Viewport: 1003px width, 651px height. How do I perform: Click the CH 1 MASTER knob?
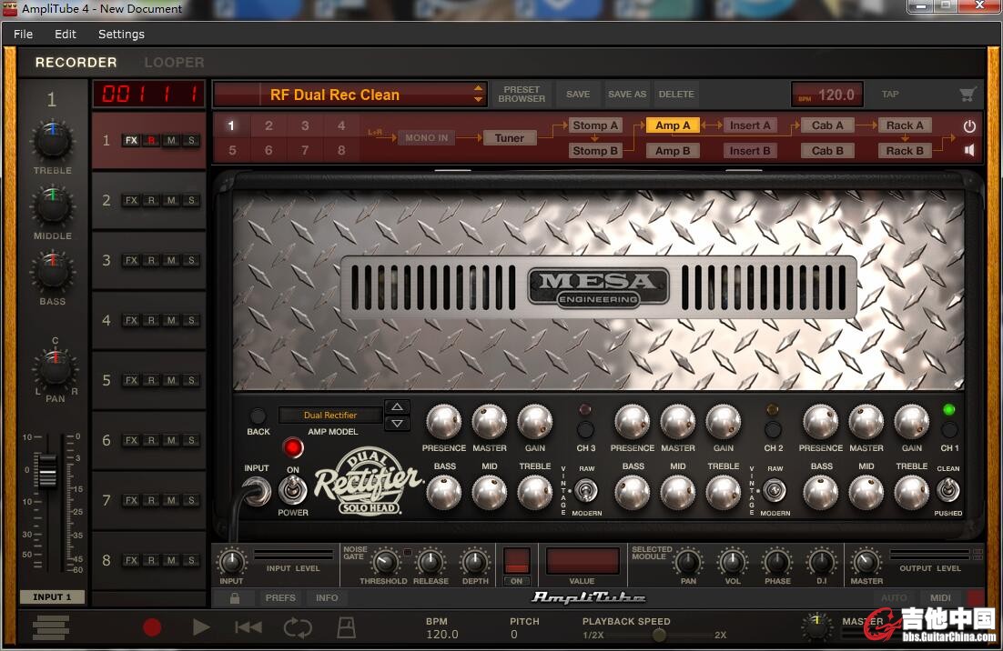coord(866,422)
